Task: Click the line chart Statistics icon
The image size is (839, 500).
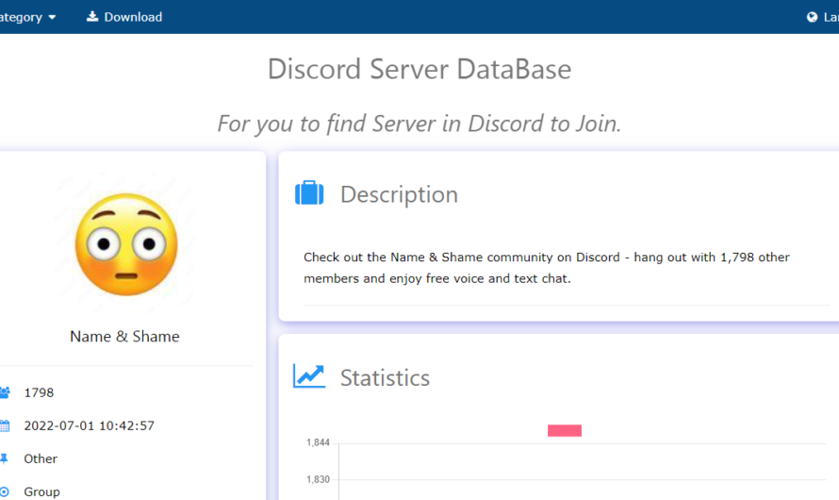Action: [x=309, y=376]
